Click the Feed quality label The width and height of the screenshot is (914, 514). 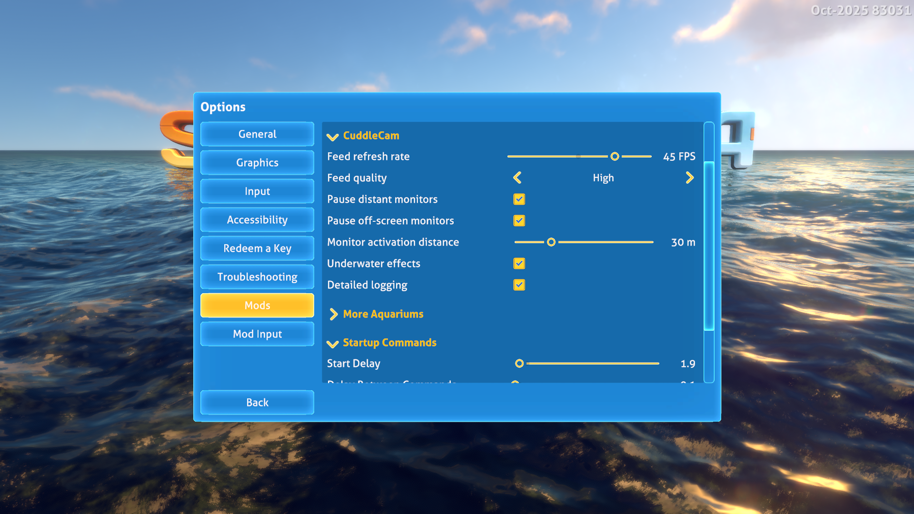(357, 178)
